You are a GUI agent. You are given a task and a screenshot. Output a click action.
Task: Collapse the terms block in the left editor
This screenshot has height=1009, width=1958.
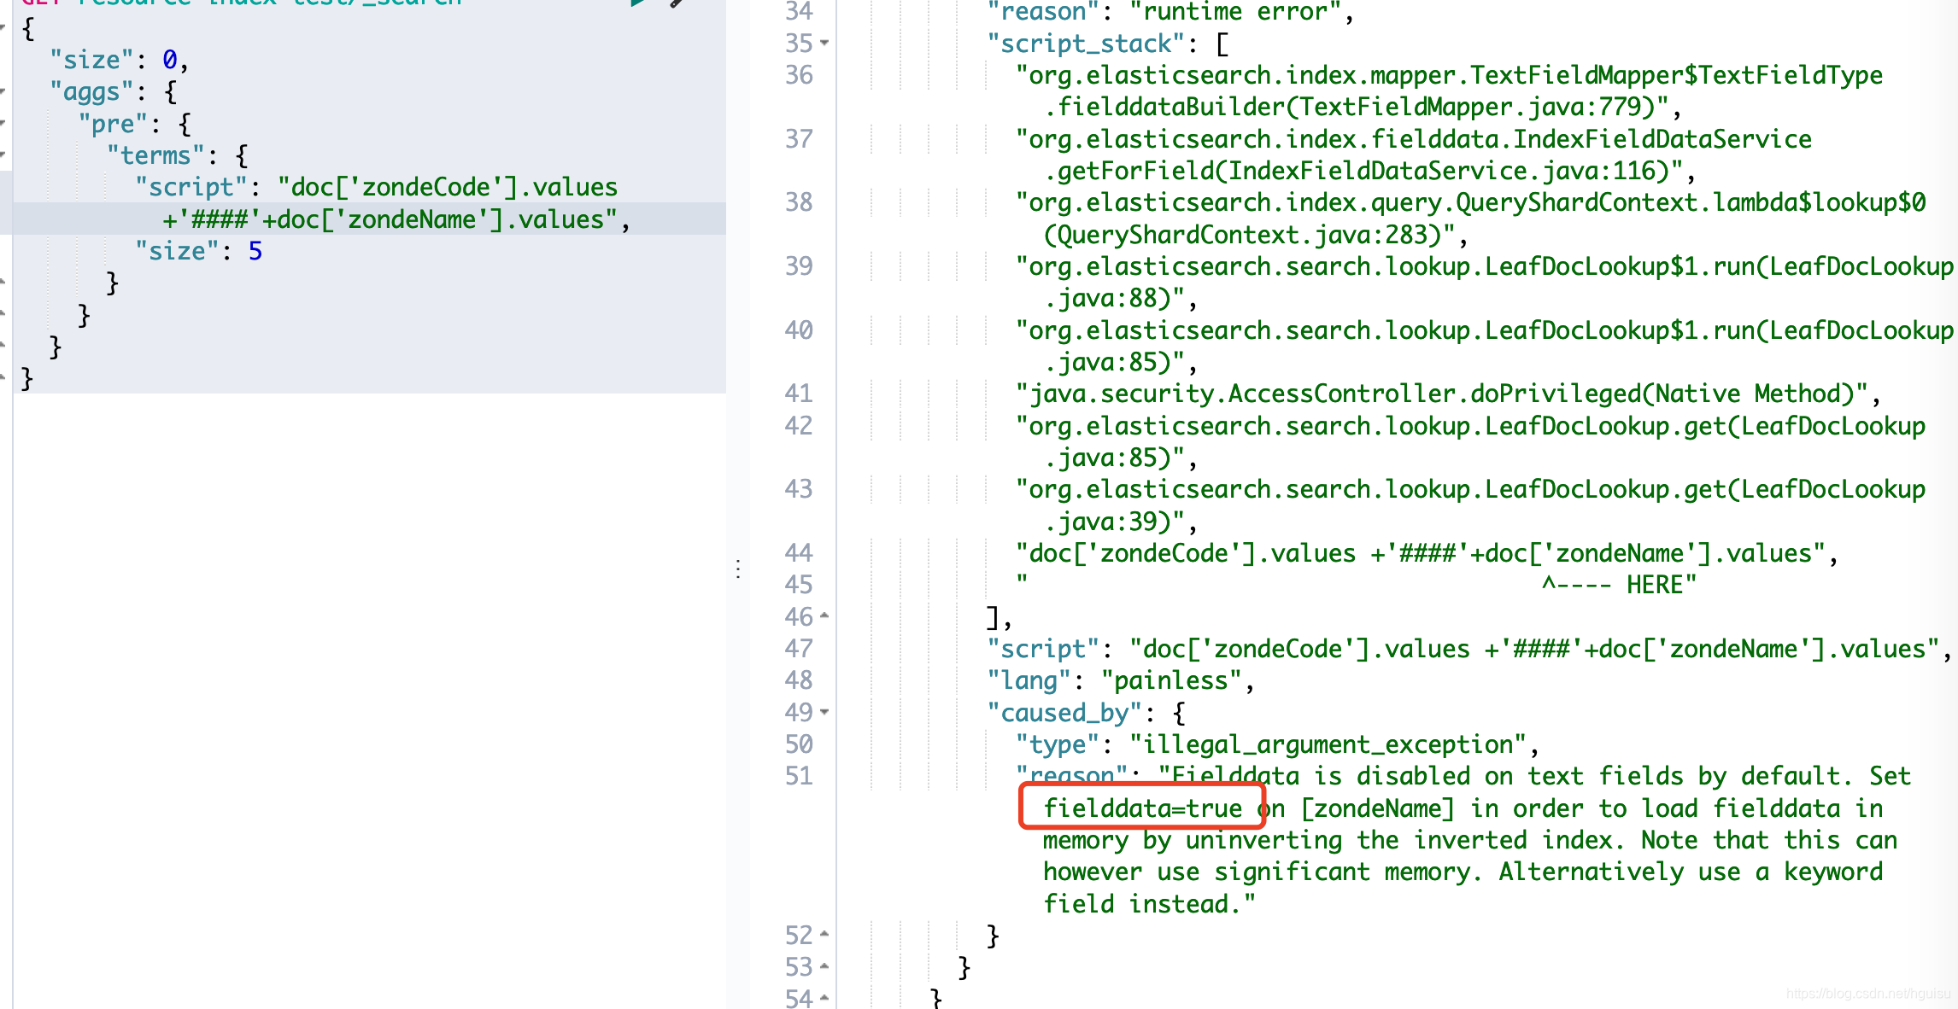click(4, 155)
